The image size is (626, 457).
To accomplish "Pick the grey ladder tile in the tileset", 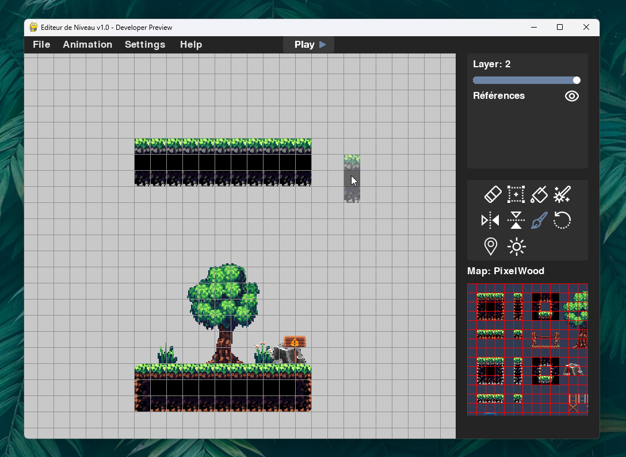I will point(583,399).
